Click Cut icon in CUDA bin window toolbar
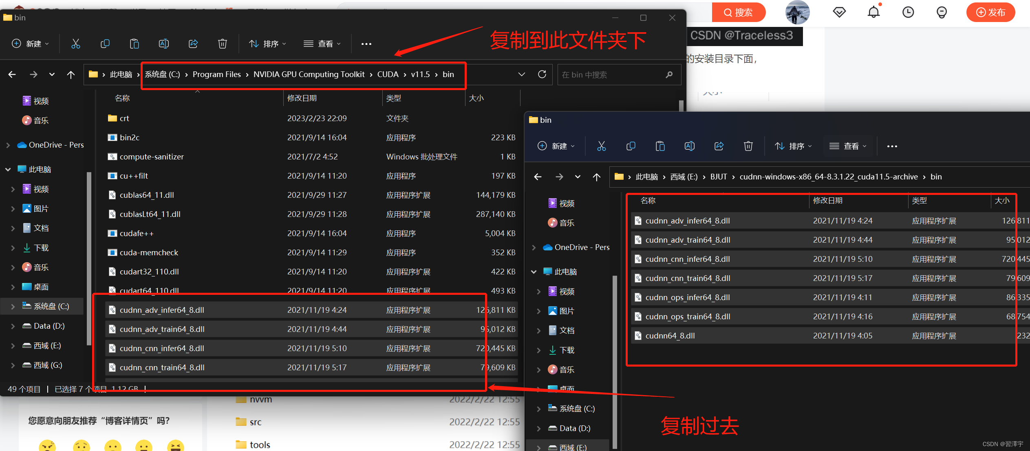Screen dimensions: 1030x451 pos(76,44)
